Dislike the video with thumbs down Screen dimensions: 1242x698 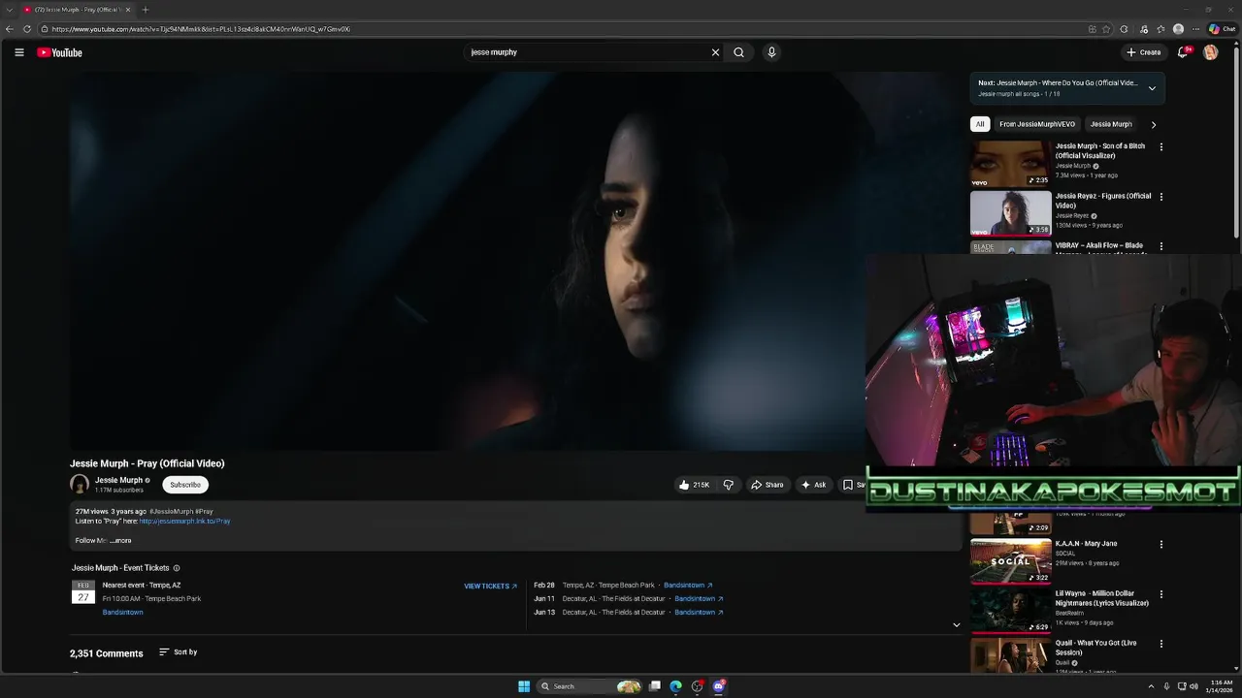pyautogui.click(x=728, y=485)
